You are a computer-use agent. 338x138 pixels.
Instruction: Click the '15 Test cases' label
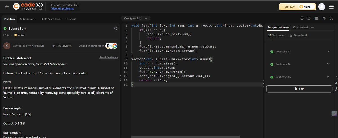coord(277,35)
